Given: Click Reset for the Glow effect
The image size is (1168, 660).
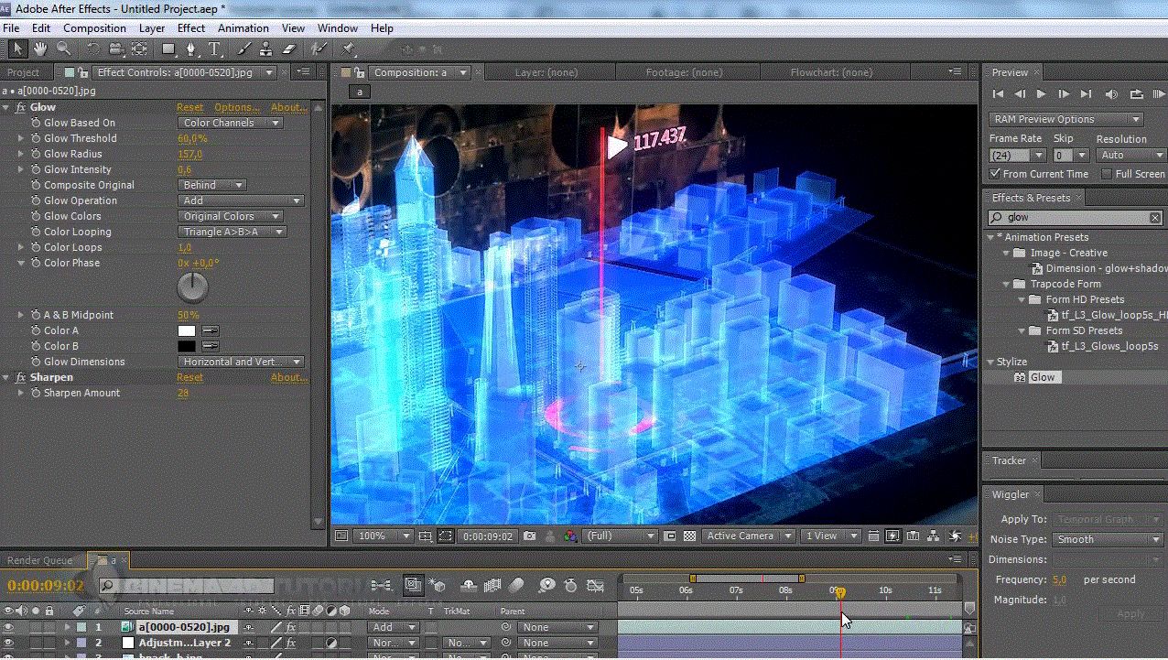Looking at the screenshot, I should [190, 108].
